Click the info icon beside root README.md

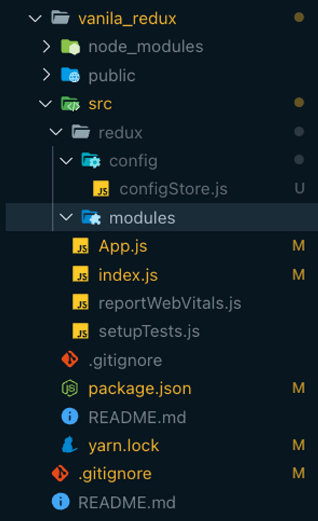(x=61, y=502)
